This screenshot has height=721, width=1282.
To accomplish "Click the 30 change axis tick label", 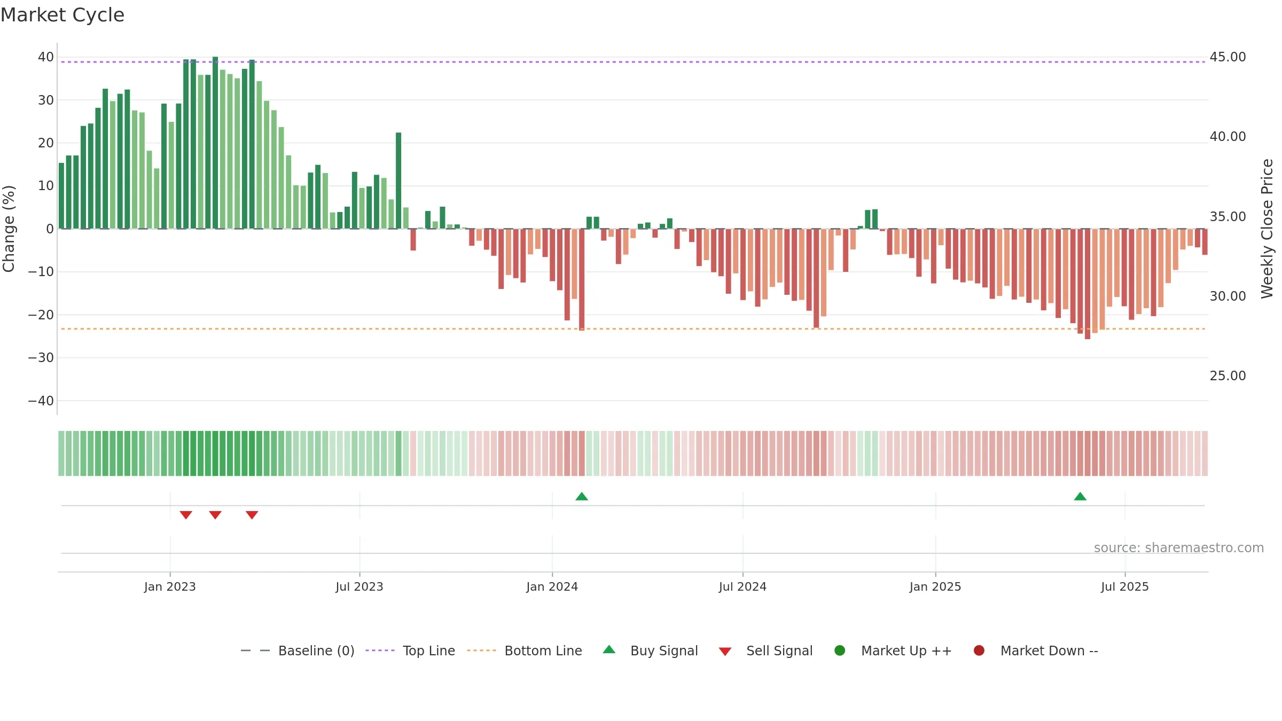I will click(x=46, y=100).
